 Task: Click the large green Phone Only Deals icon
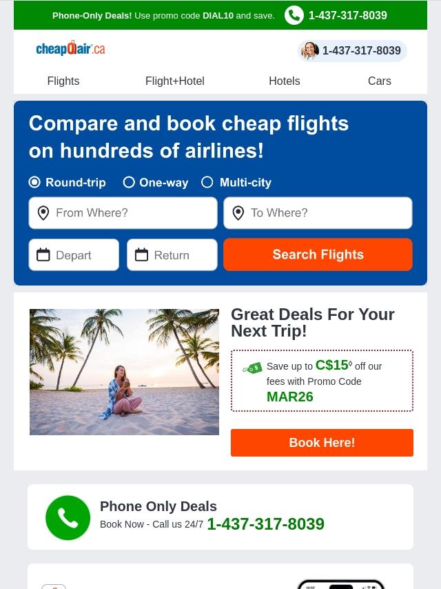(x=68, y=518)
